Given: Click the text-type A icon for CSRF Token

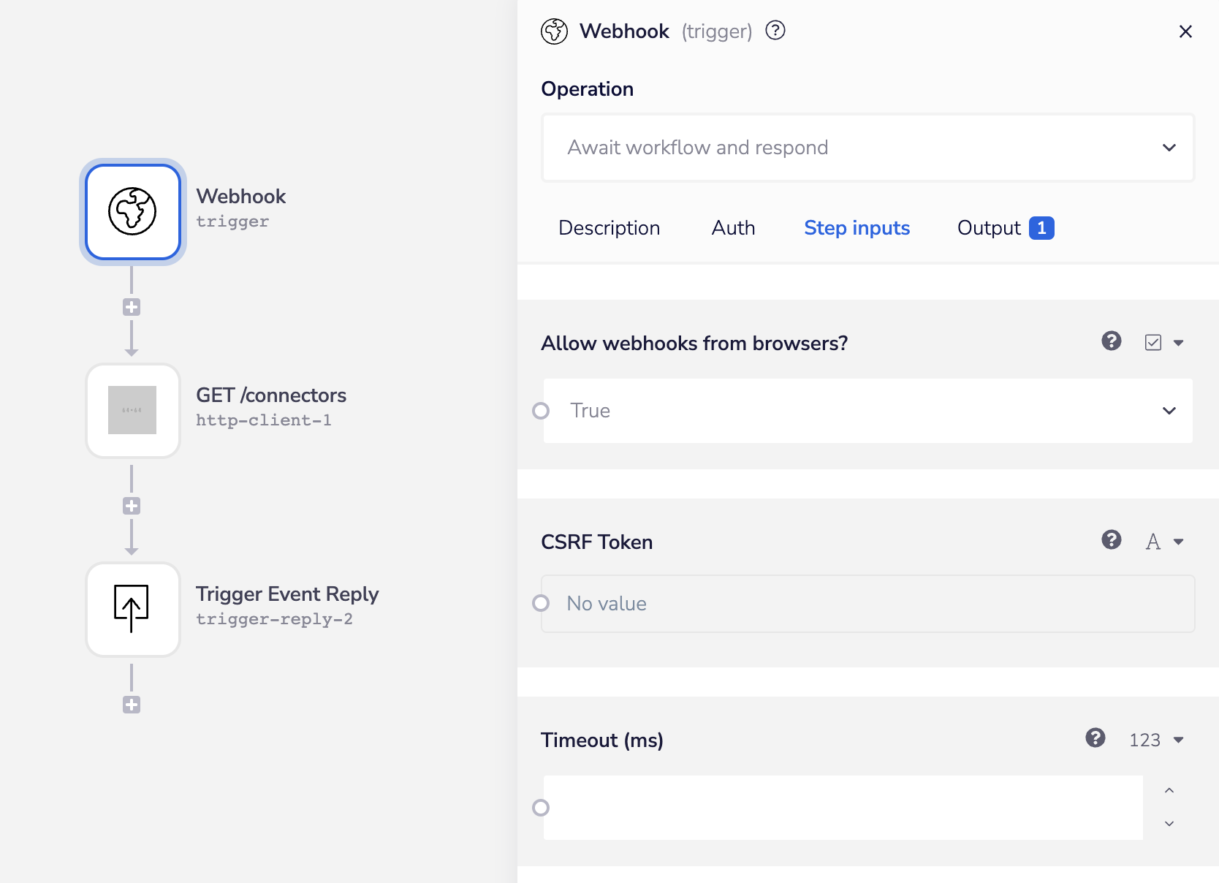Looking at the screenshot, I should (1153, 541).
